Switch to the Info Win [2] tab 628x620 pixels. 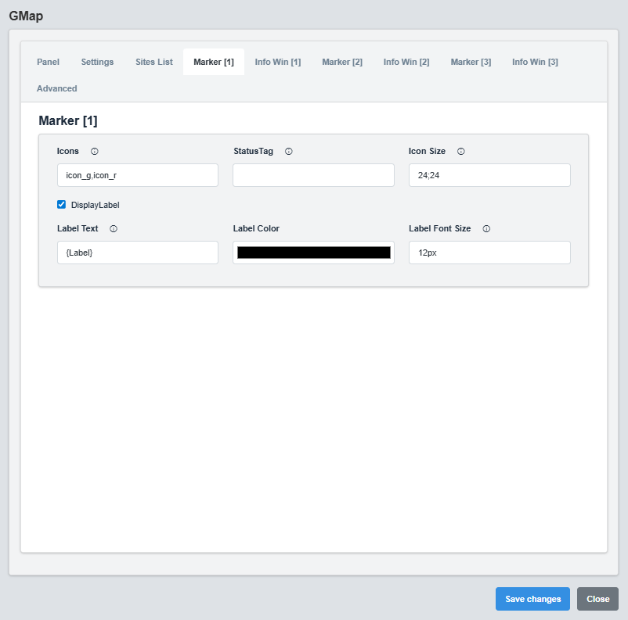tap(406, 62)
